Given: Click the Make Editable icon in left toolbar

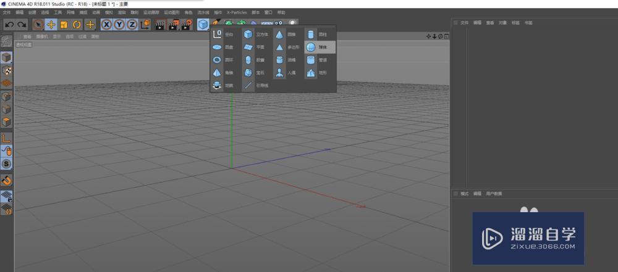Looking at the screenshot, I should pyautogui.click(x=6, y=42).
